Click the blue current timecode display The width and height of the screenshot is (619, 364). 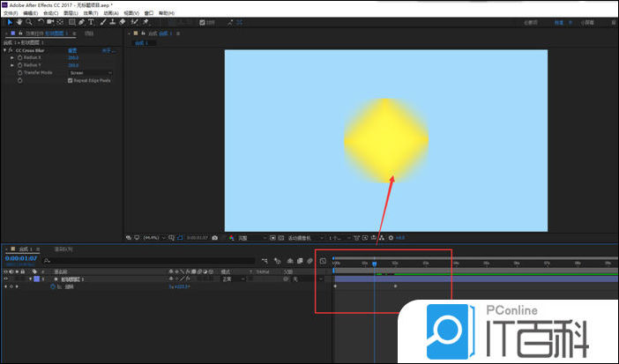(x=19, y=260)
